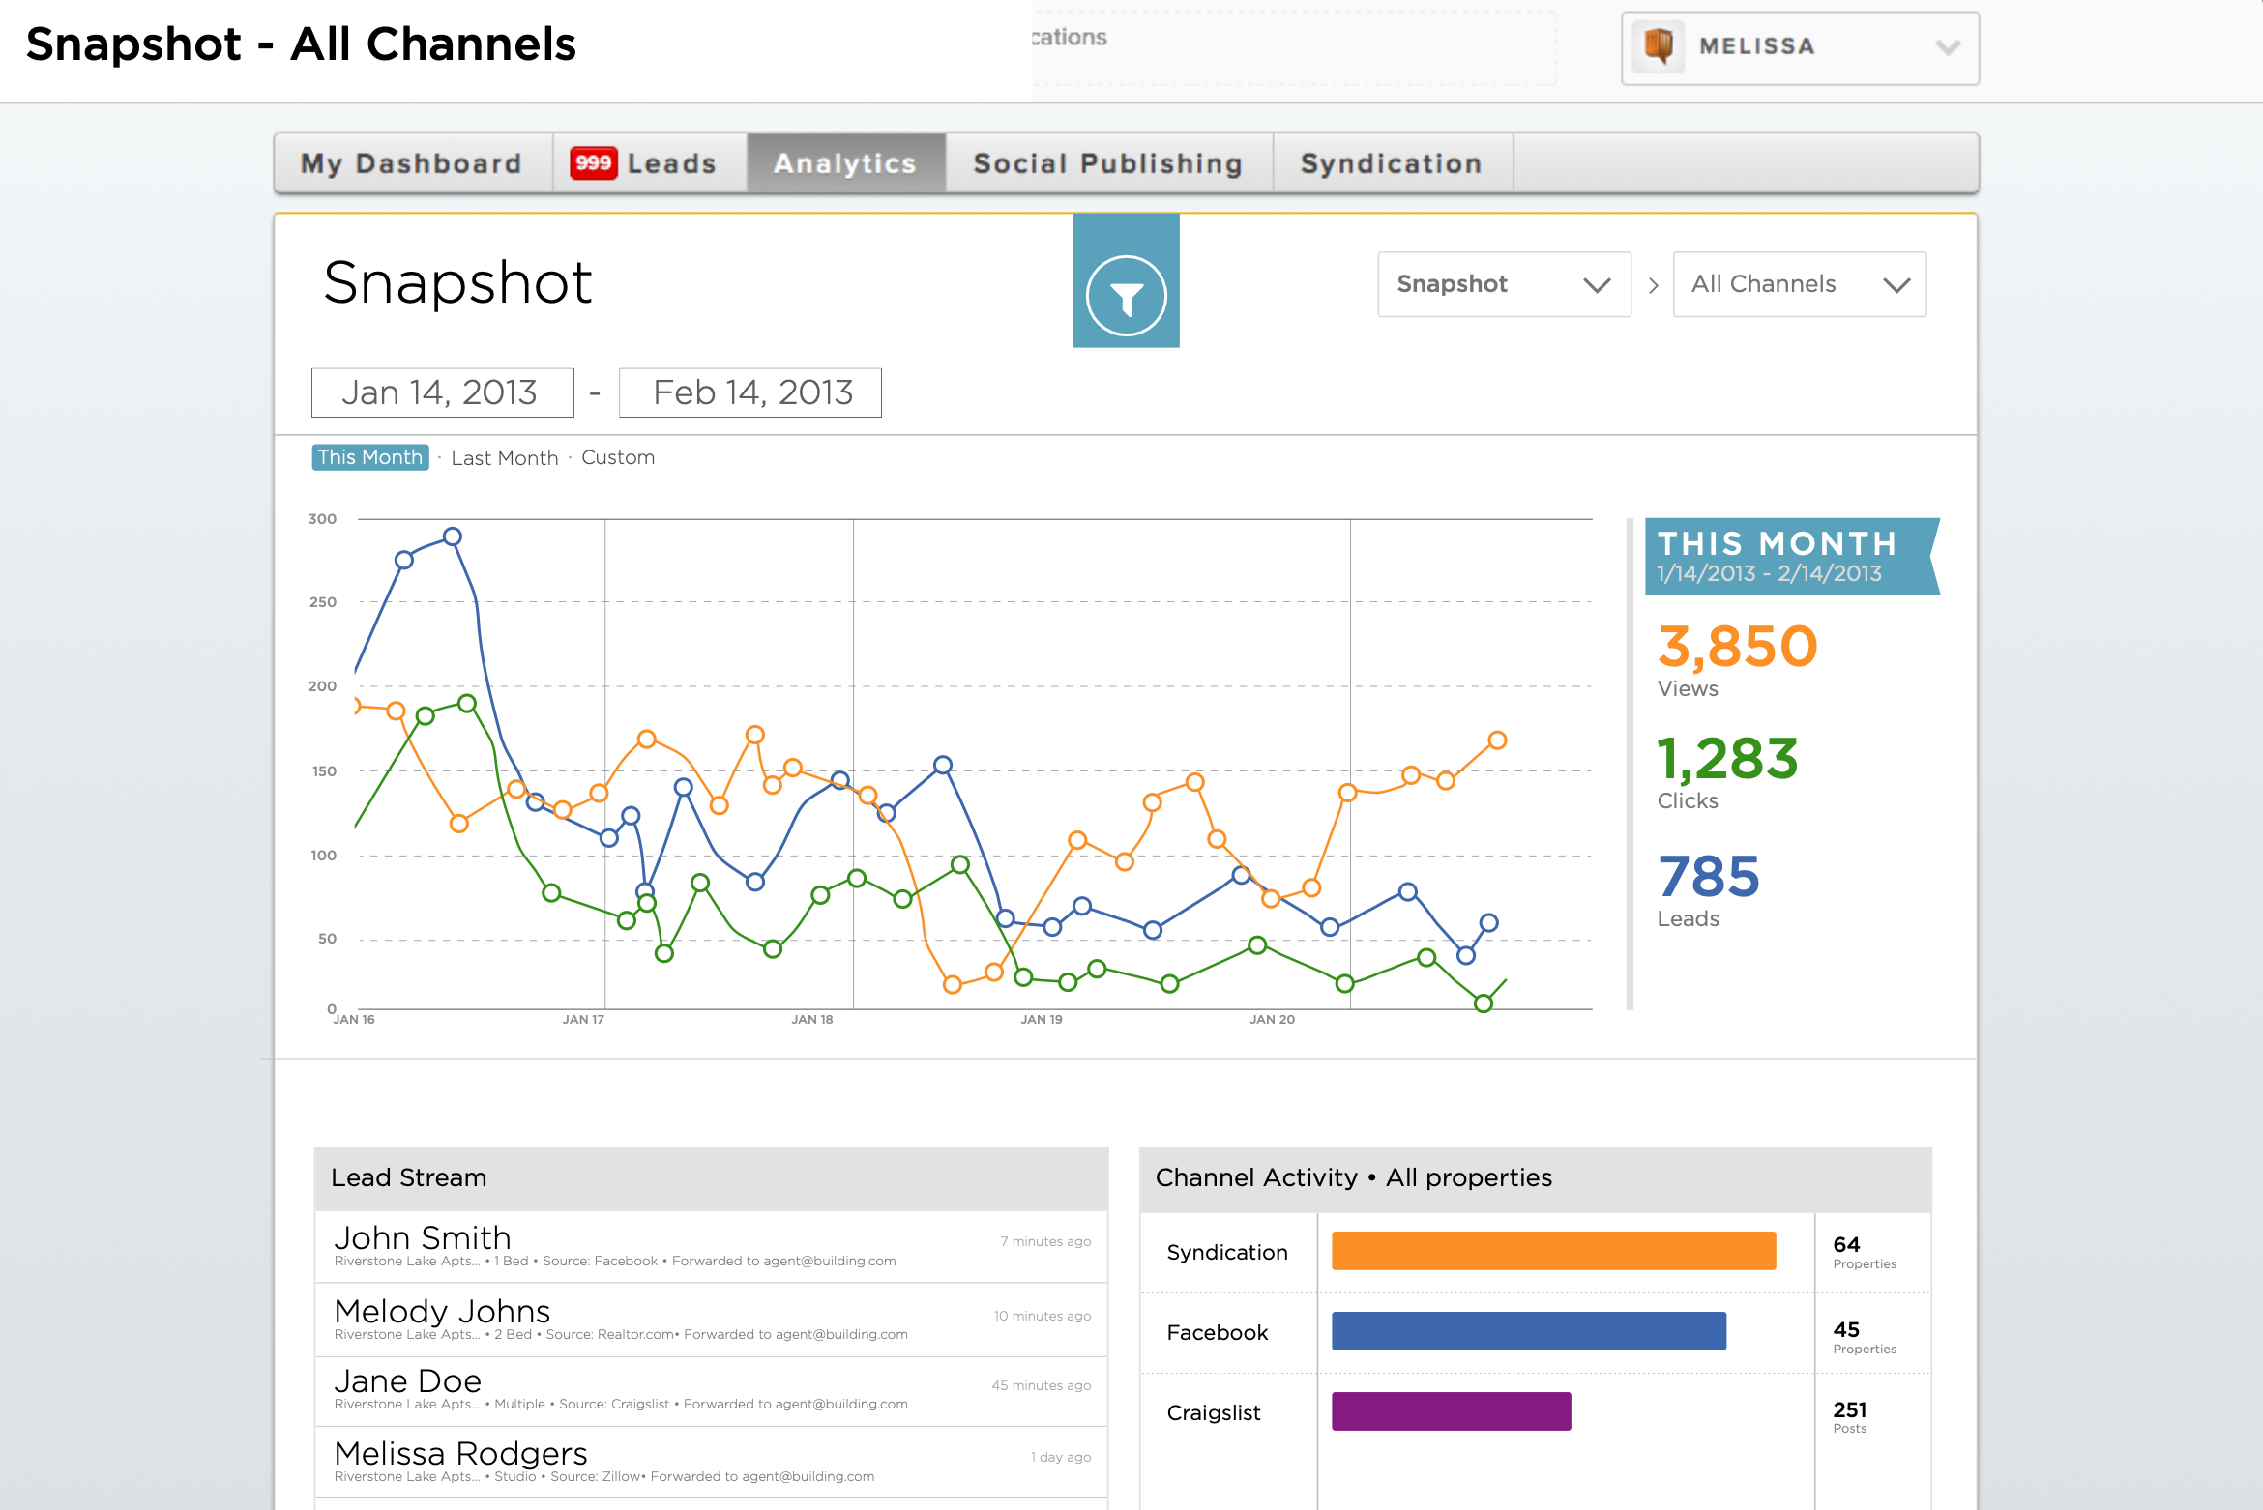Click the round filter funnel icon
2263x1510 pixels.
tap(1126, 296)
